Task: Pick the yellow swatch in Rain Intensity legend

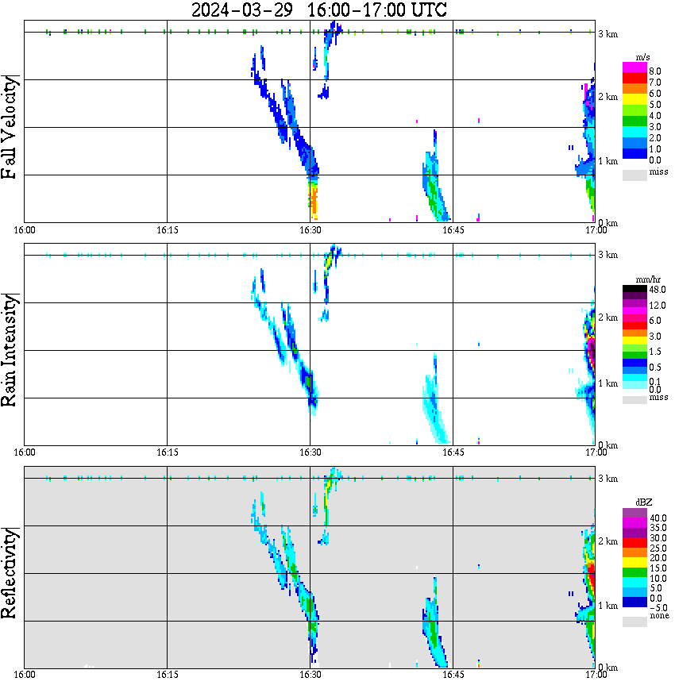Action: tap(634, 340)
